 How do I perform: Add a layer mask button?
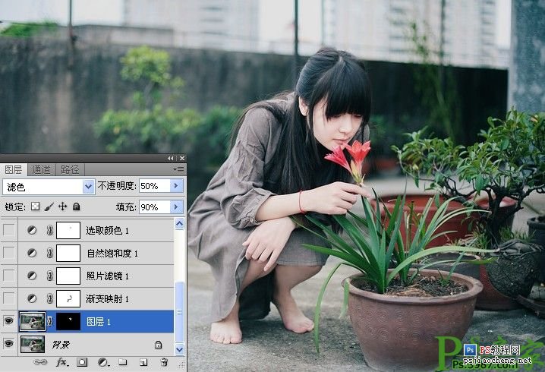[x=82, y=362]
